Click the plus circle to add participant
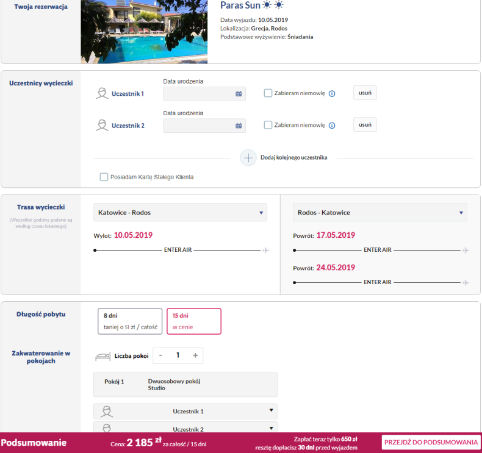Screen dimensions: 482x453 (x=248, y=158)
